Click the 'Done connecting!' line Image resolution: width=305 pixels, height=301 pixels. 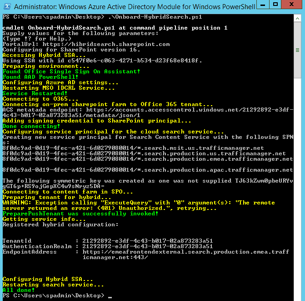coord(31,126)
